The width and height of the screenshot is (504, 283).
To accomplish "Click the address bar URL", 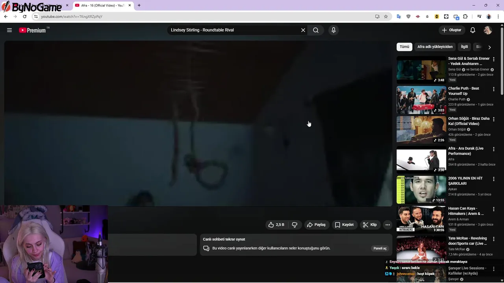I will coord(72,17).
